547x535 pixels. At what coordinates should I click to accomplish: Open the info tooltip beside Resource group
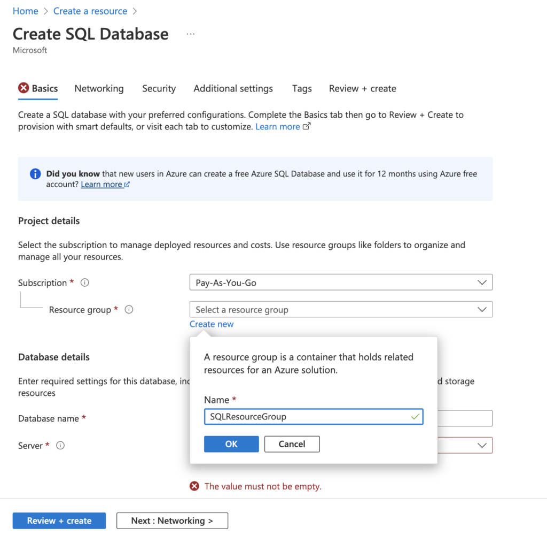tap(129, 309)
